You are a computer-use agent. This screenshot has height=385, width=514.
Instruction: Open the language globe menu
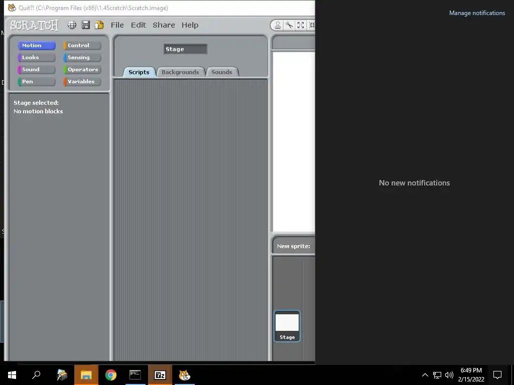click(x=72, y=25)
